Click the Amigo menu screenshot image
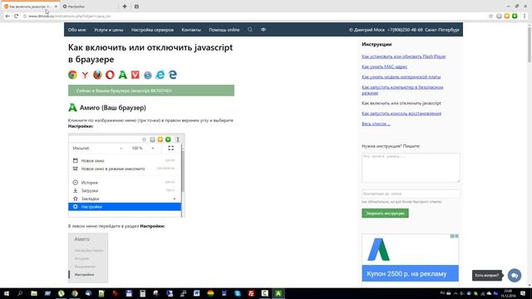The width and height of the screenshot is (532, 299). (126, 175)
